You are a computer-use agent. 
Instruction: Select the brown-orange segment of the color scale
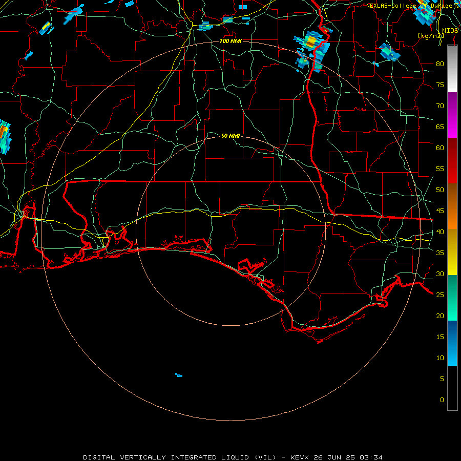[452, 206]
